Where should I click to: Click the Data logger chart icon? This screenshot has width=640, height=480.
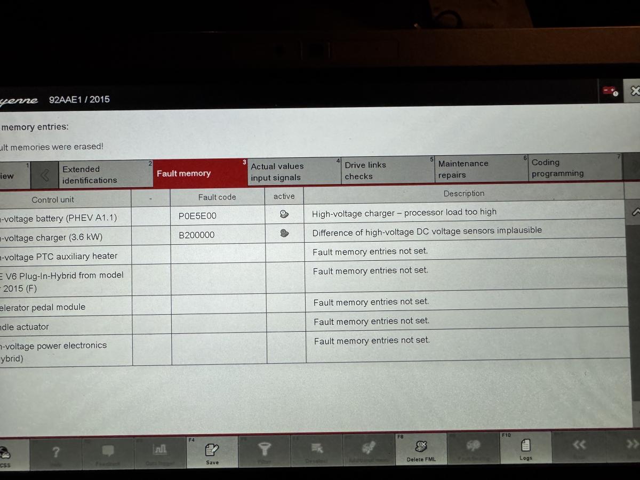(x=160, y=452)
